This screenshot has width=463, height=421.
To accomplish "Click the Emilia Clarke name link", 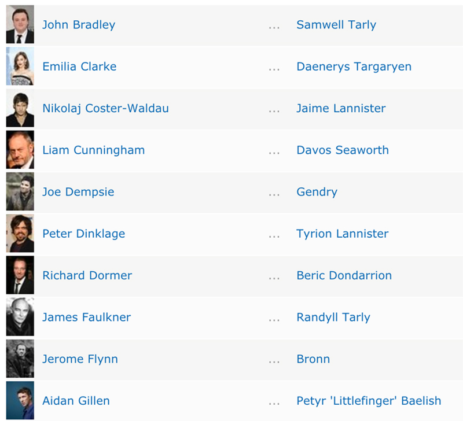I will pos(79,67).
